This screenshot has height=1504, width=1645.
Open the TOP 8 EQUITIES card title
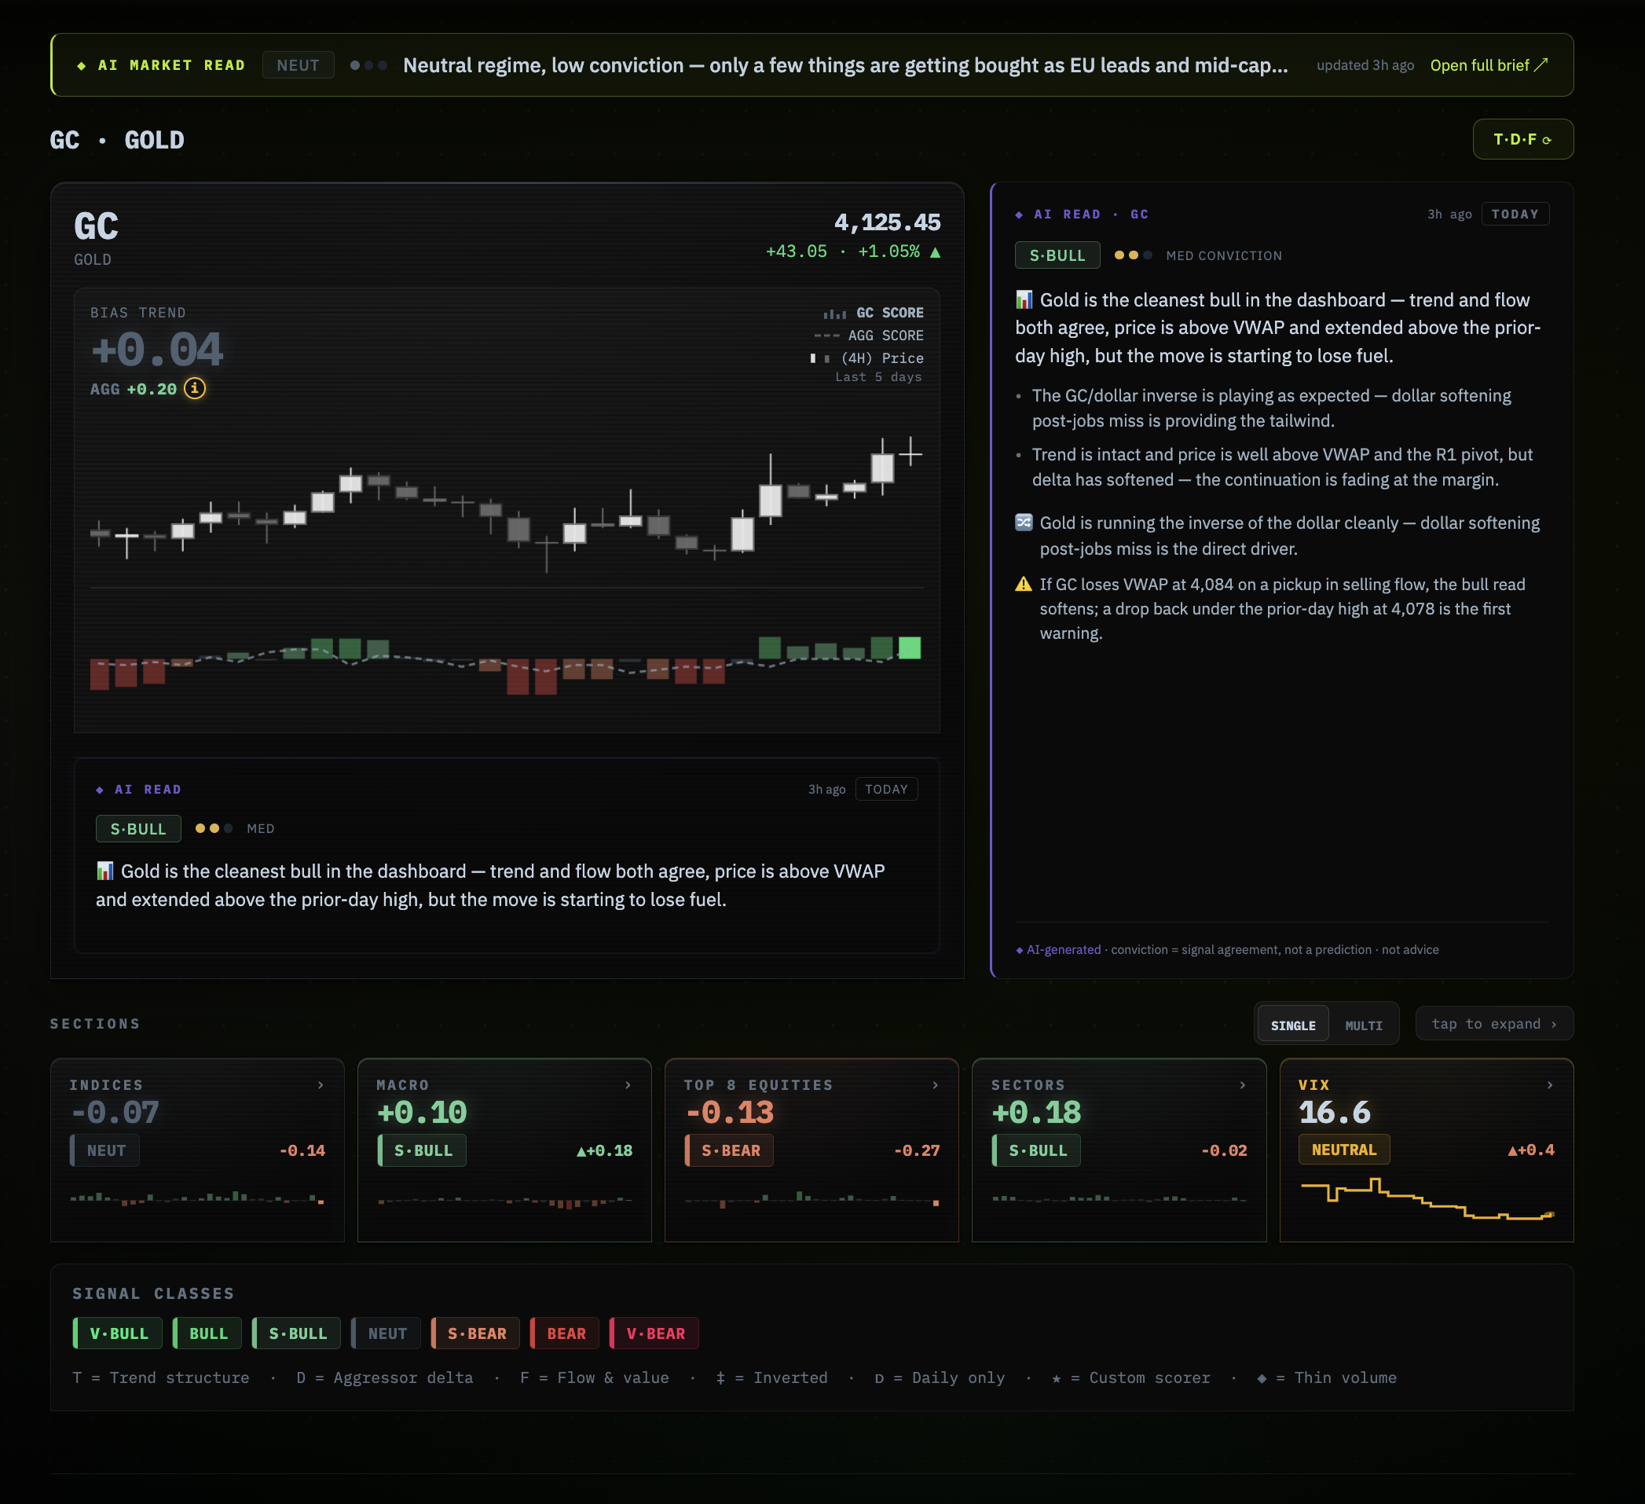pos(758,1085)
